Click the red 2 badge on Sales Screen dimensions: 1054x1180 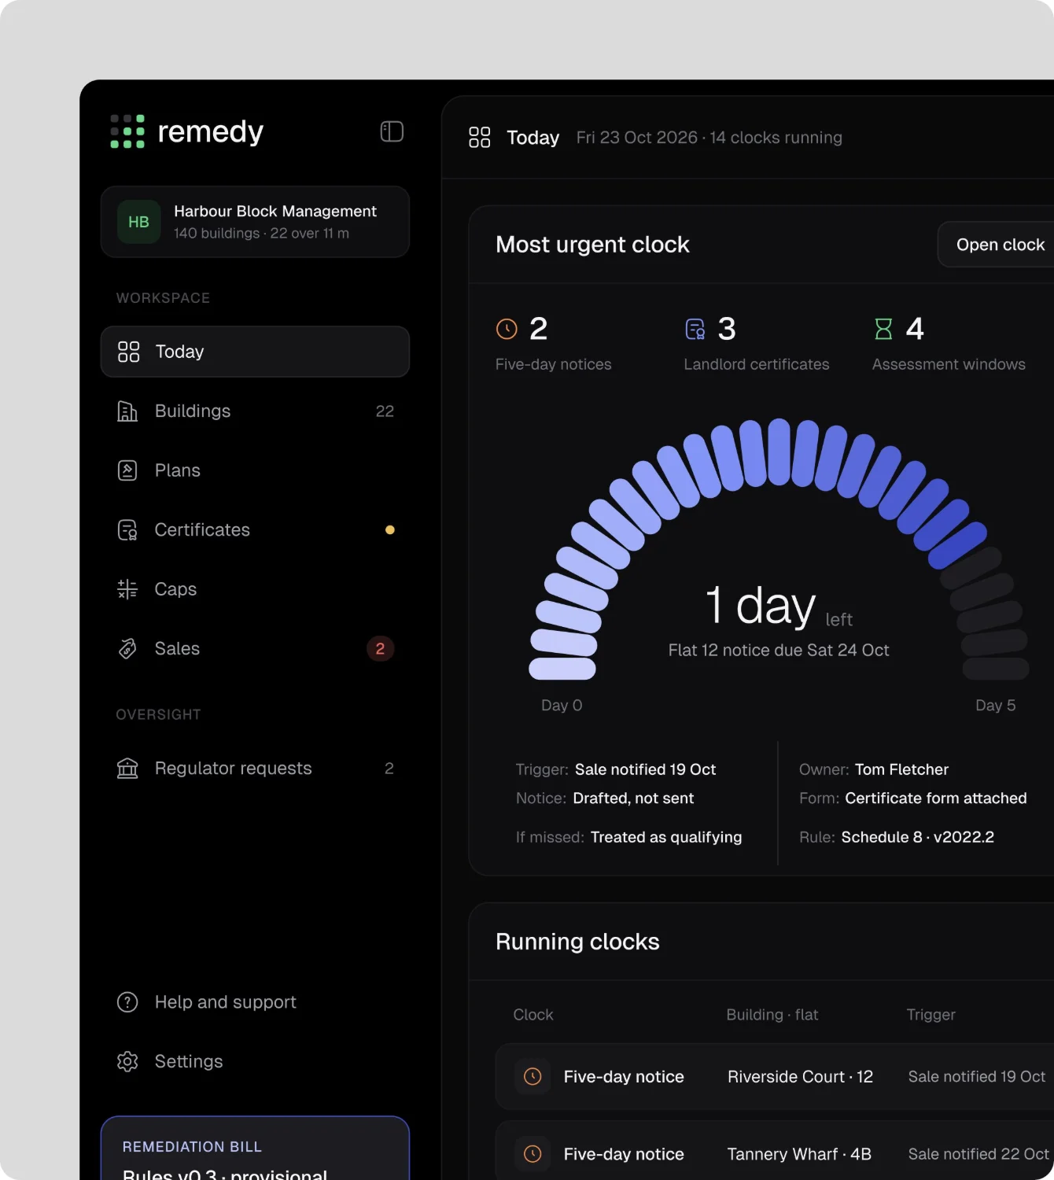[x=380, y=649]
